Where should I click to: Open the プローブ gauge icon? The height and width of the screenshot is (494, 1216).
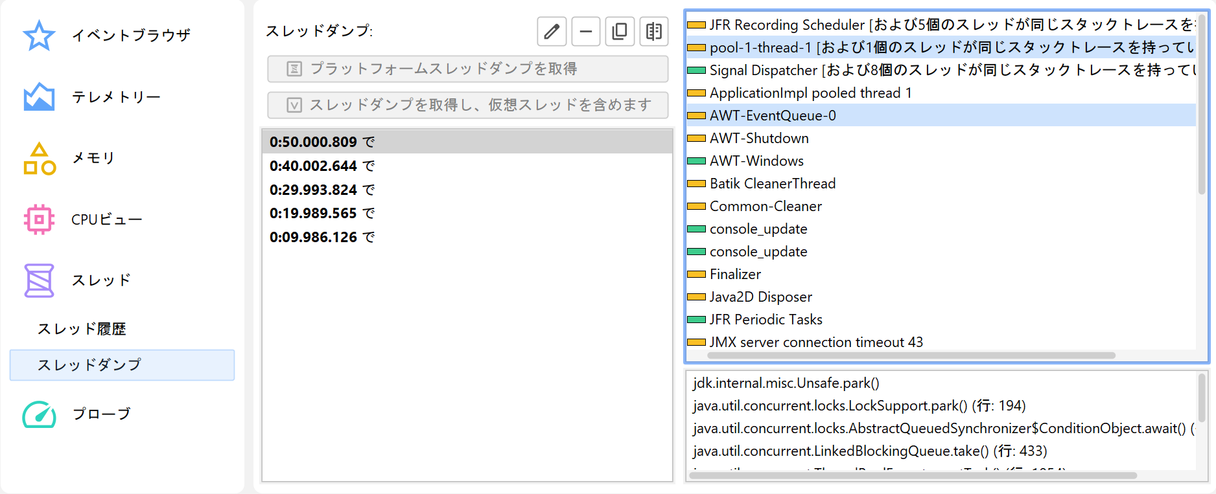39,414
